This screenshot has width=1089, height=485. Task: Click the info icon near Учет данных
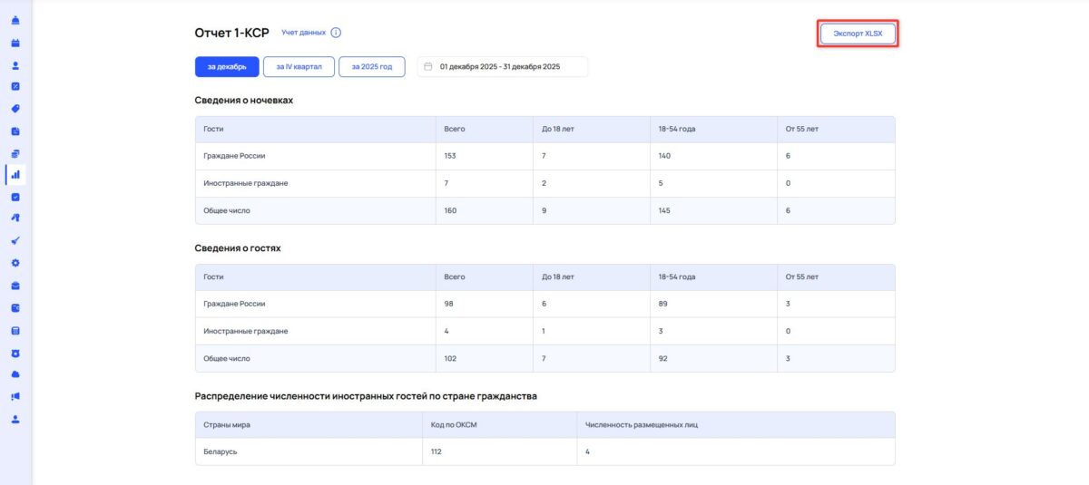click(x=336, y=33)
